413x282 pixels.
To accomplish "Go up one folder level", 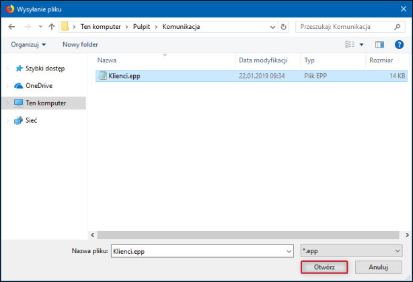I will [x=52, y=27].
